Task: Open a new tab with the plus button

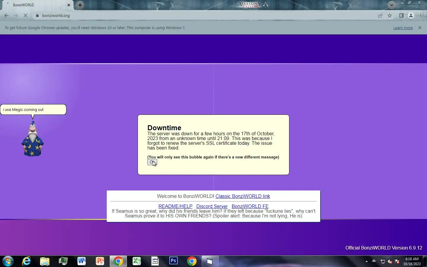Action: [80, 5]
